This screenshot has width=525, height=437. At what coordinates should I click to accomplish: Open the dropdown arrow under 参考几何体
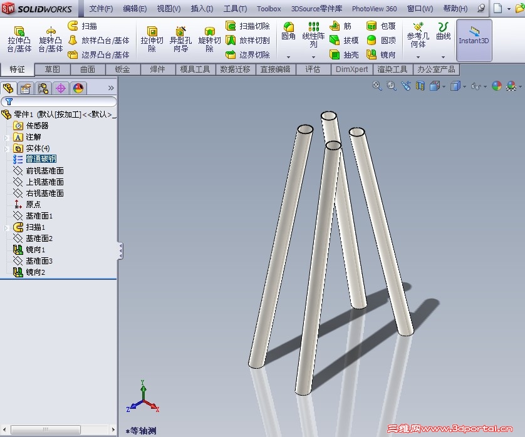[418, 57]
